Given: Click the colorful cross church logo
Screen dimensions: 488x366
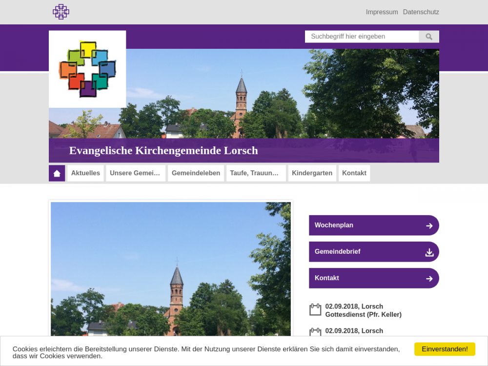Looking at the screenshot, I should click(87, 69).
